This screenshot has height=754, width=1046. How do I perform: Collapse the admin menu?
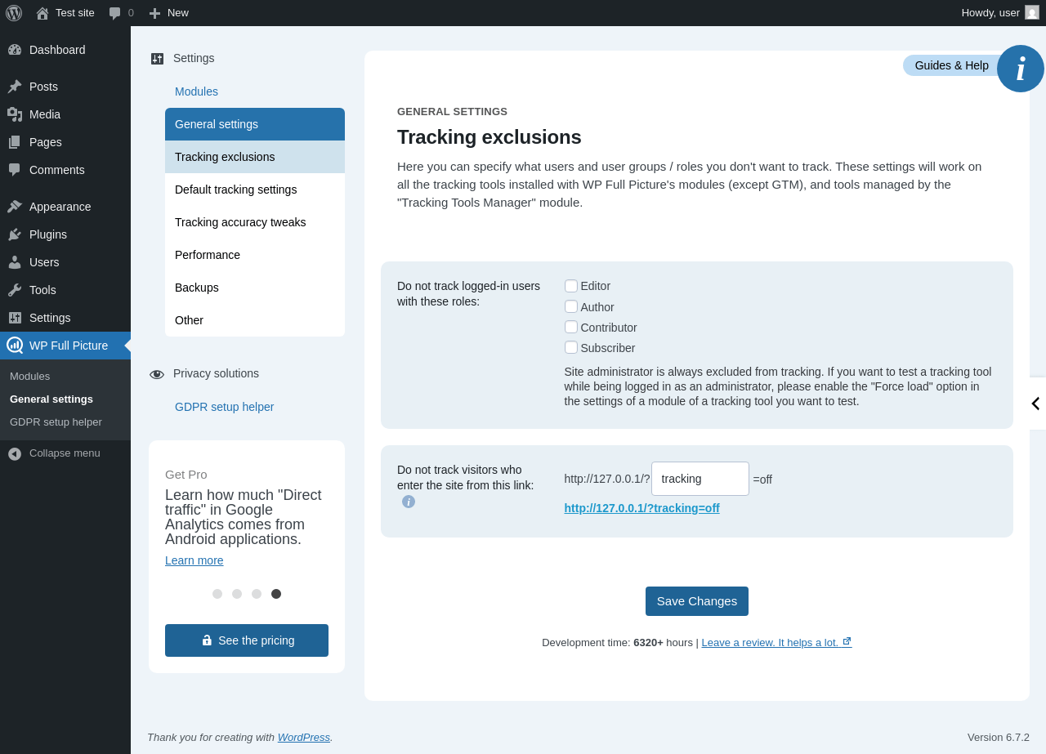point(65,453)
